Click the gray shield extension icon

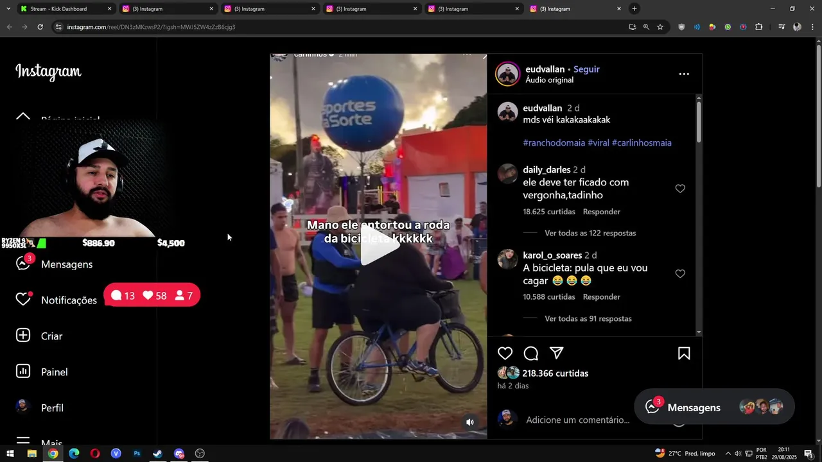click(x=681, y=27)
